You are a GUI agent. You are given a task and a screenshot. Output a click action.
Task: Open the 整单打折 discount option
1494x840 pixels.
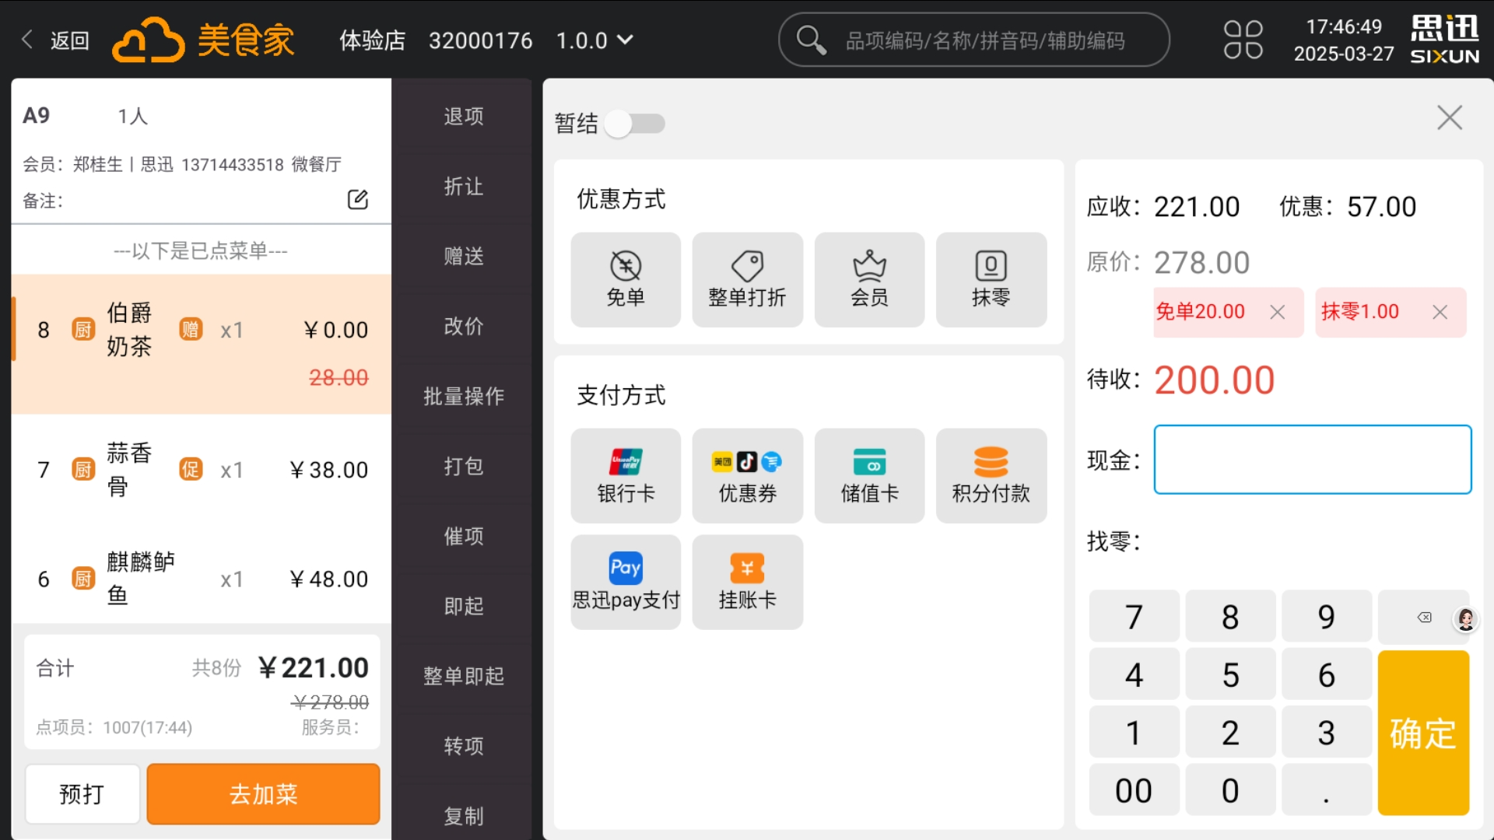(747, 279)
